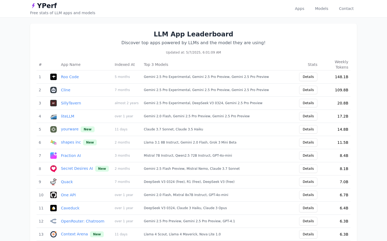Screen dimensions: 387x241
Task: Click the 148.1B weekly tokens value
Action: click(342, 77)
